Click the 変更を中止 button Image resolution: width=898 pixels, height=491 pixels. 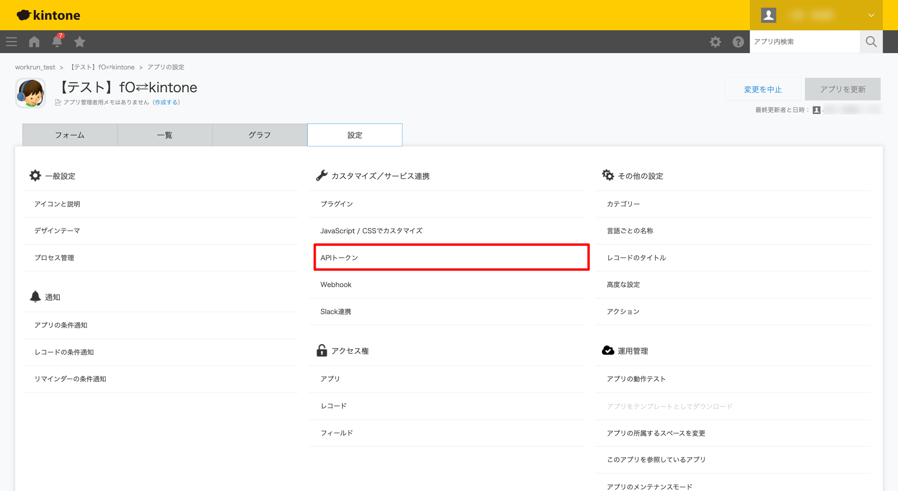(x=763, y=89)
